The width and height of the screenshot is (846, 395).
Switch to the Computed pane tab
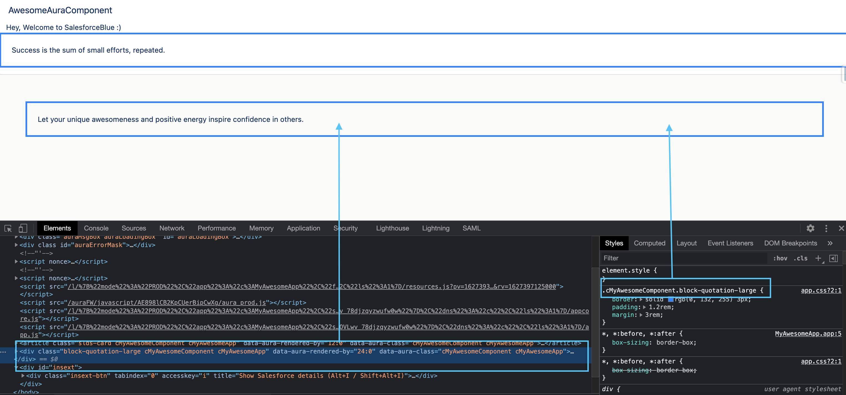[x=649, y=243]
